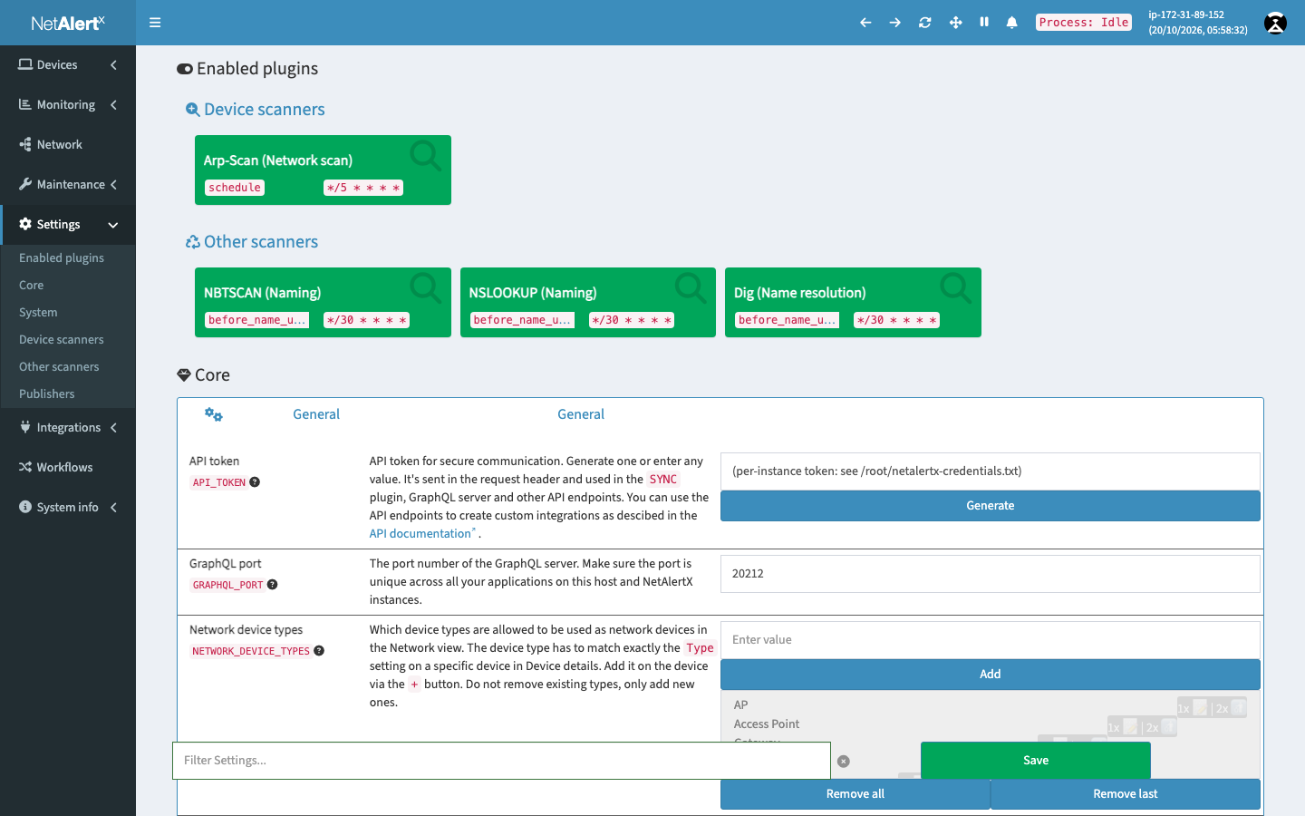Screen dimensions: 1305x816
Task: Open Workflows in the sidebar
Action: coord(68,468)
